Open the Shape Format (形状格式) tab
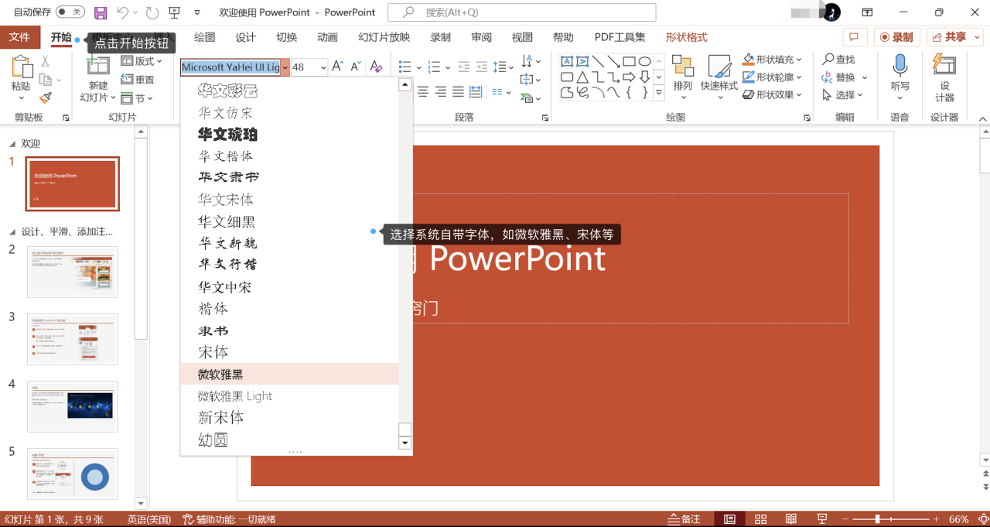The width and height of the screenshot is (990, 527). click(686, 37)
